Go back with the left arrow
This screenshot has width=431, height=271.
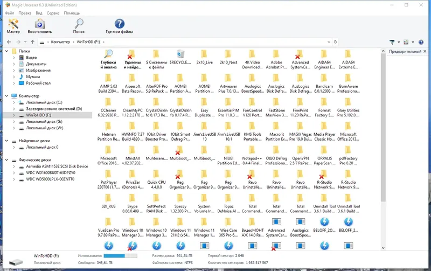pyautogui.click(x=9, y=42)
